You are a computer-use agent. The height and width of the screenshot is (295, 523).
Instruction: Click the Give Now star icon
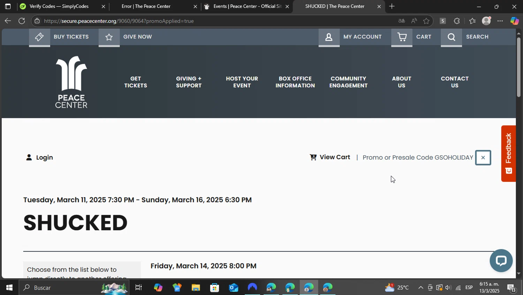click(109, 37)
